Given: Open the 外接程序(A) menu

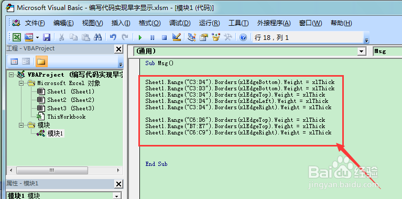Looking at the screenshot, I should (x=274, y=23).
